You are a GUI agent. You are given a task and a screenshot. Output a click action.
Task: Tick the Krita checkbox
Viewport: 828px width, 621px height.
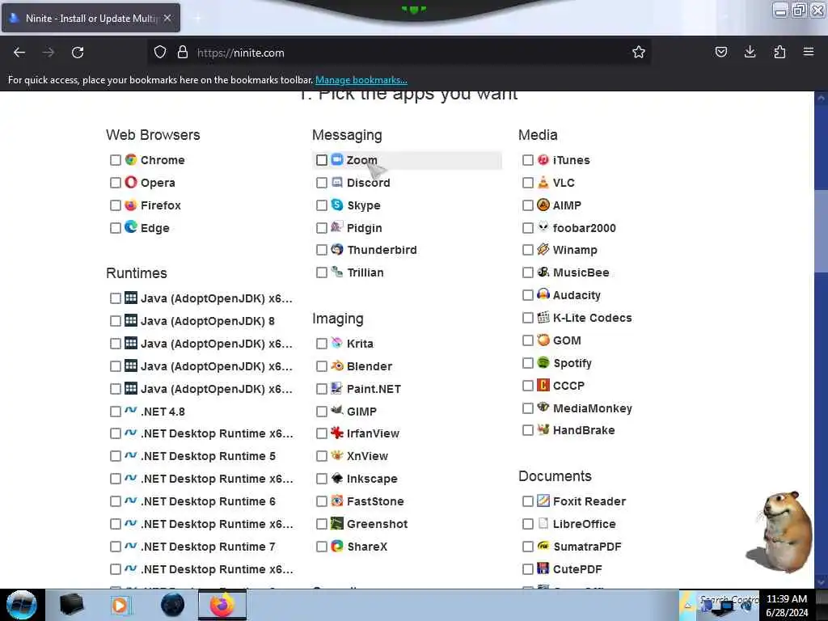tap(321, 344)
